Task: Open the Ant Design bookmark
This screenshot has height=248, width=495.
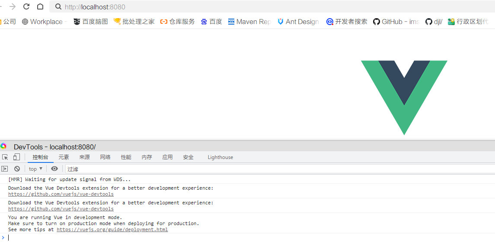Action: (298, 22)
